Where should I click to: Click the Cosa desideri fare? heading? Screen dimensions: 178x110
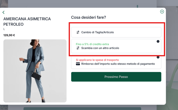pyautogui.click(x=88, y=17)
